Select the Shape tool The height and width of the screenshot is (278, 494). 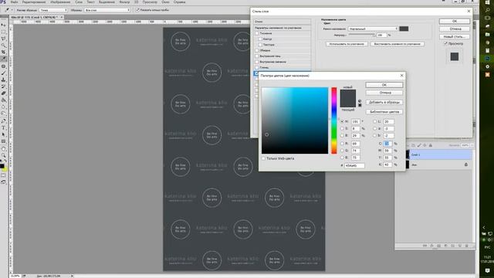coord(3,141)
